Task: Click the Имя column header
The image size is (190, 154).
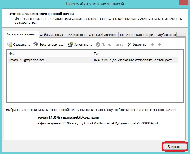Action: 49,54
